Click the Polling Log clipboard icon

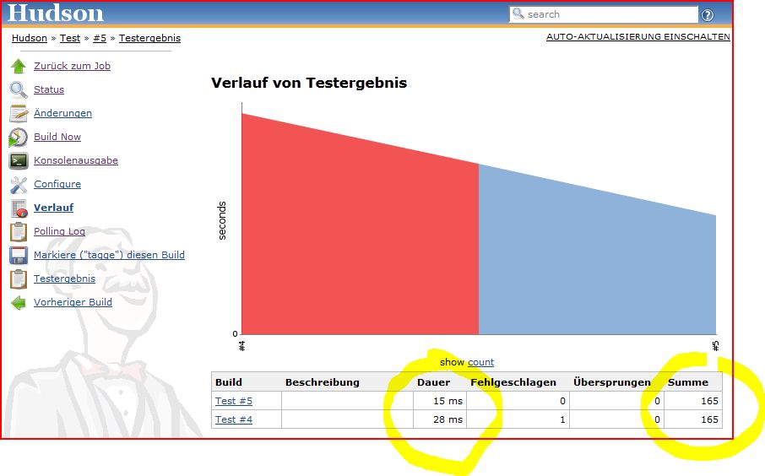click(19, 231)
